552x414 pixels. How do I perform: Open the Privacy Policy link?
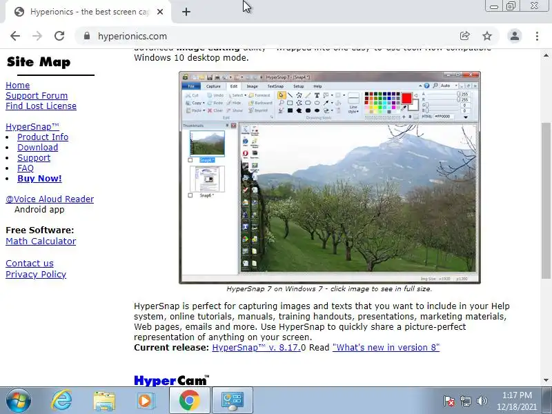click(x=36, y=274)
